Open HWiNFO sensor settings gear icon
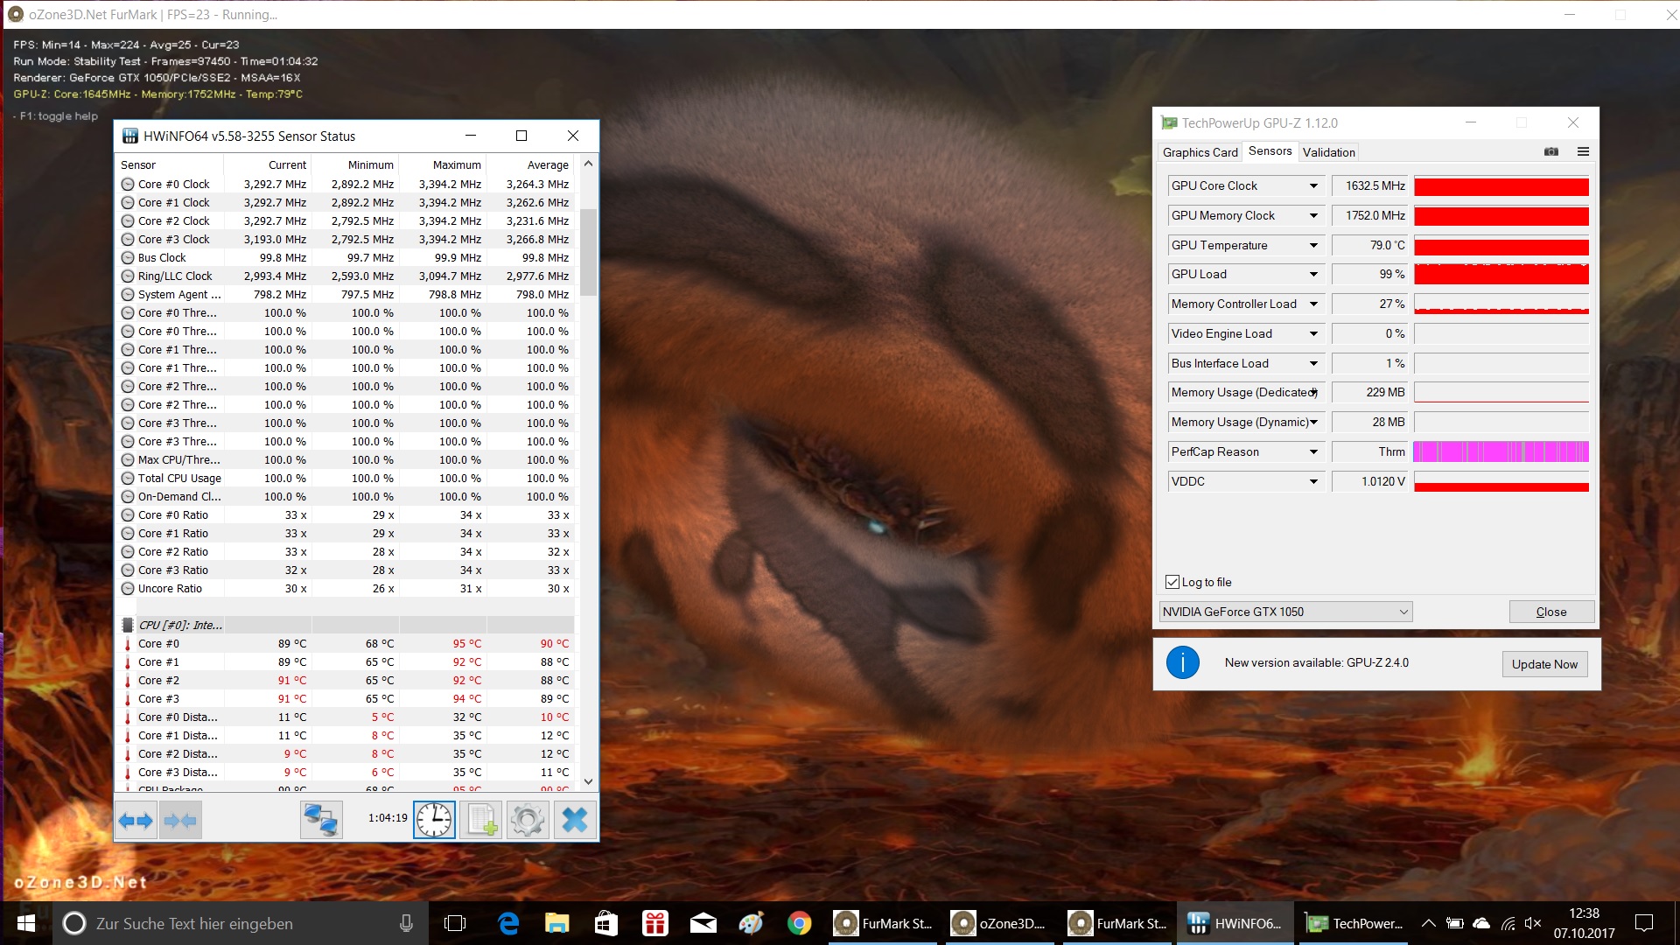Image resolution: width=1680 pixels, height=945 pixels. 528,820
